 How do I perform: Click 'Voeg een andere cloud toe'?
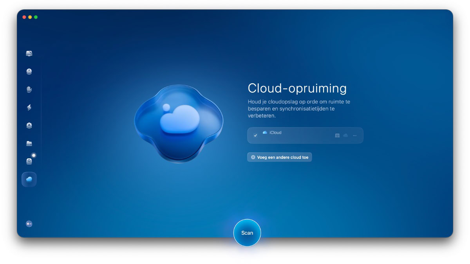click(x=279, y=157)
